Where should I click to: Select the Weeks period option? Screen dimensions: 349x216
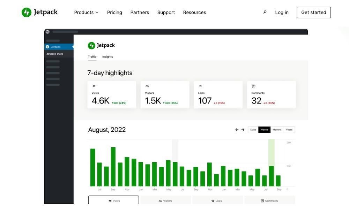click(x=265, y=130)
